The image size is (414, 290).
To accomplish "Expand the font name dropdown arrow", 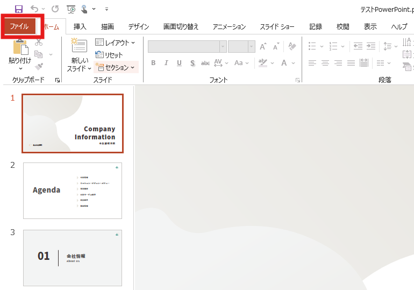I will (x=223, y=47).
